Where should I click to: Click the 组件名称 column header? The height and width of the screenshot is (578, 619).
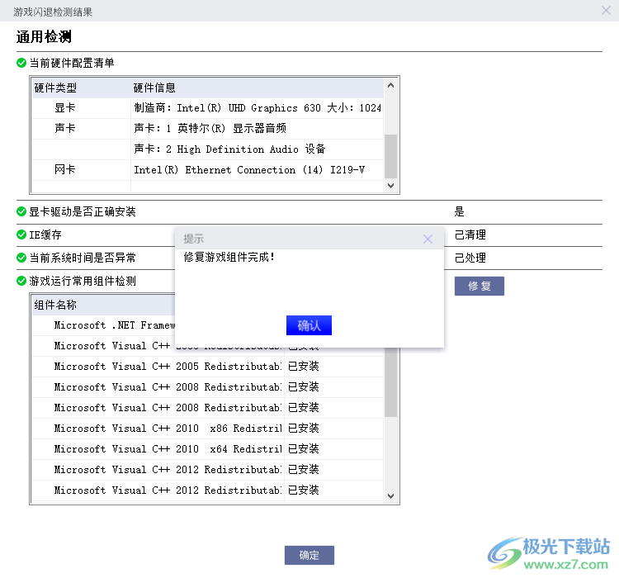(103, 305)
